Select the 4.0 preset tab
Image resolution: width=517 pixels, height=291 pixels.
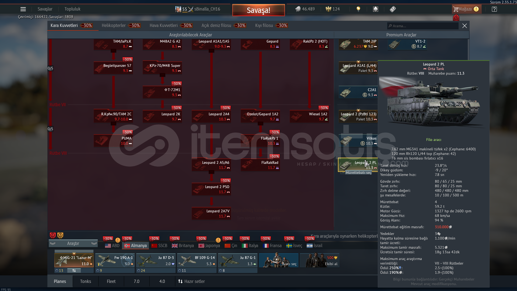(162, 281)
